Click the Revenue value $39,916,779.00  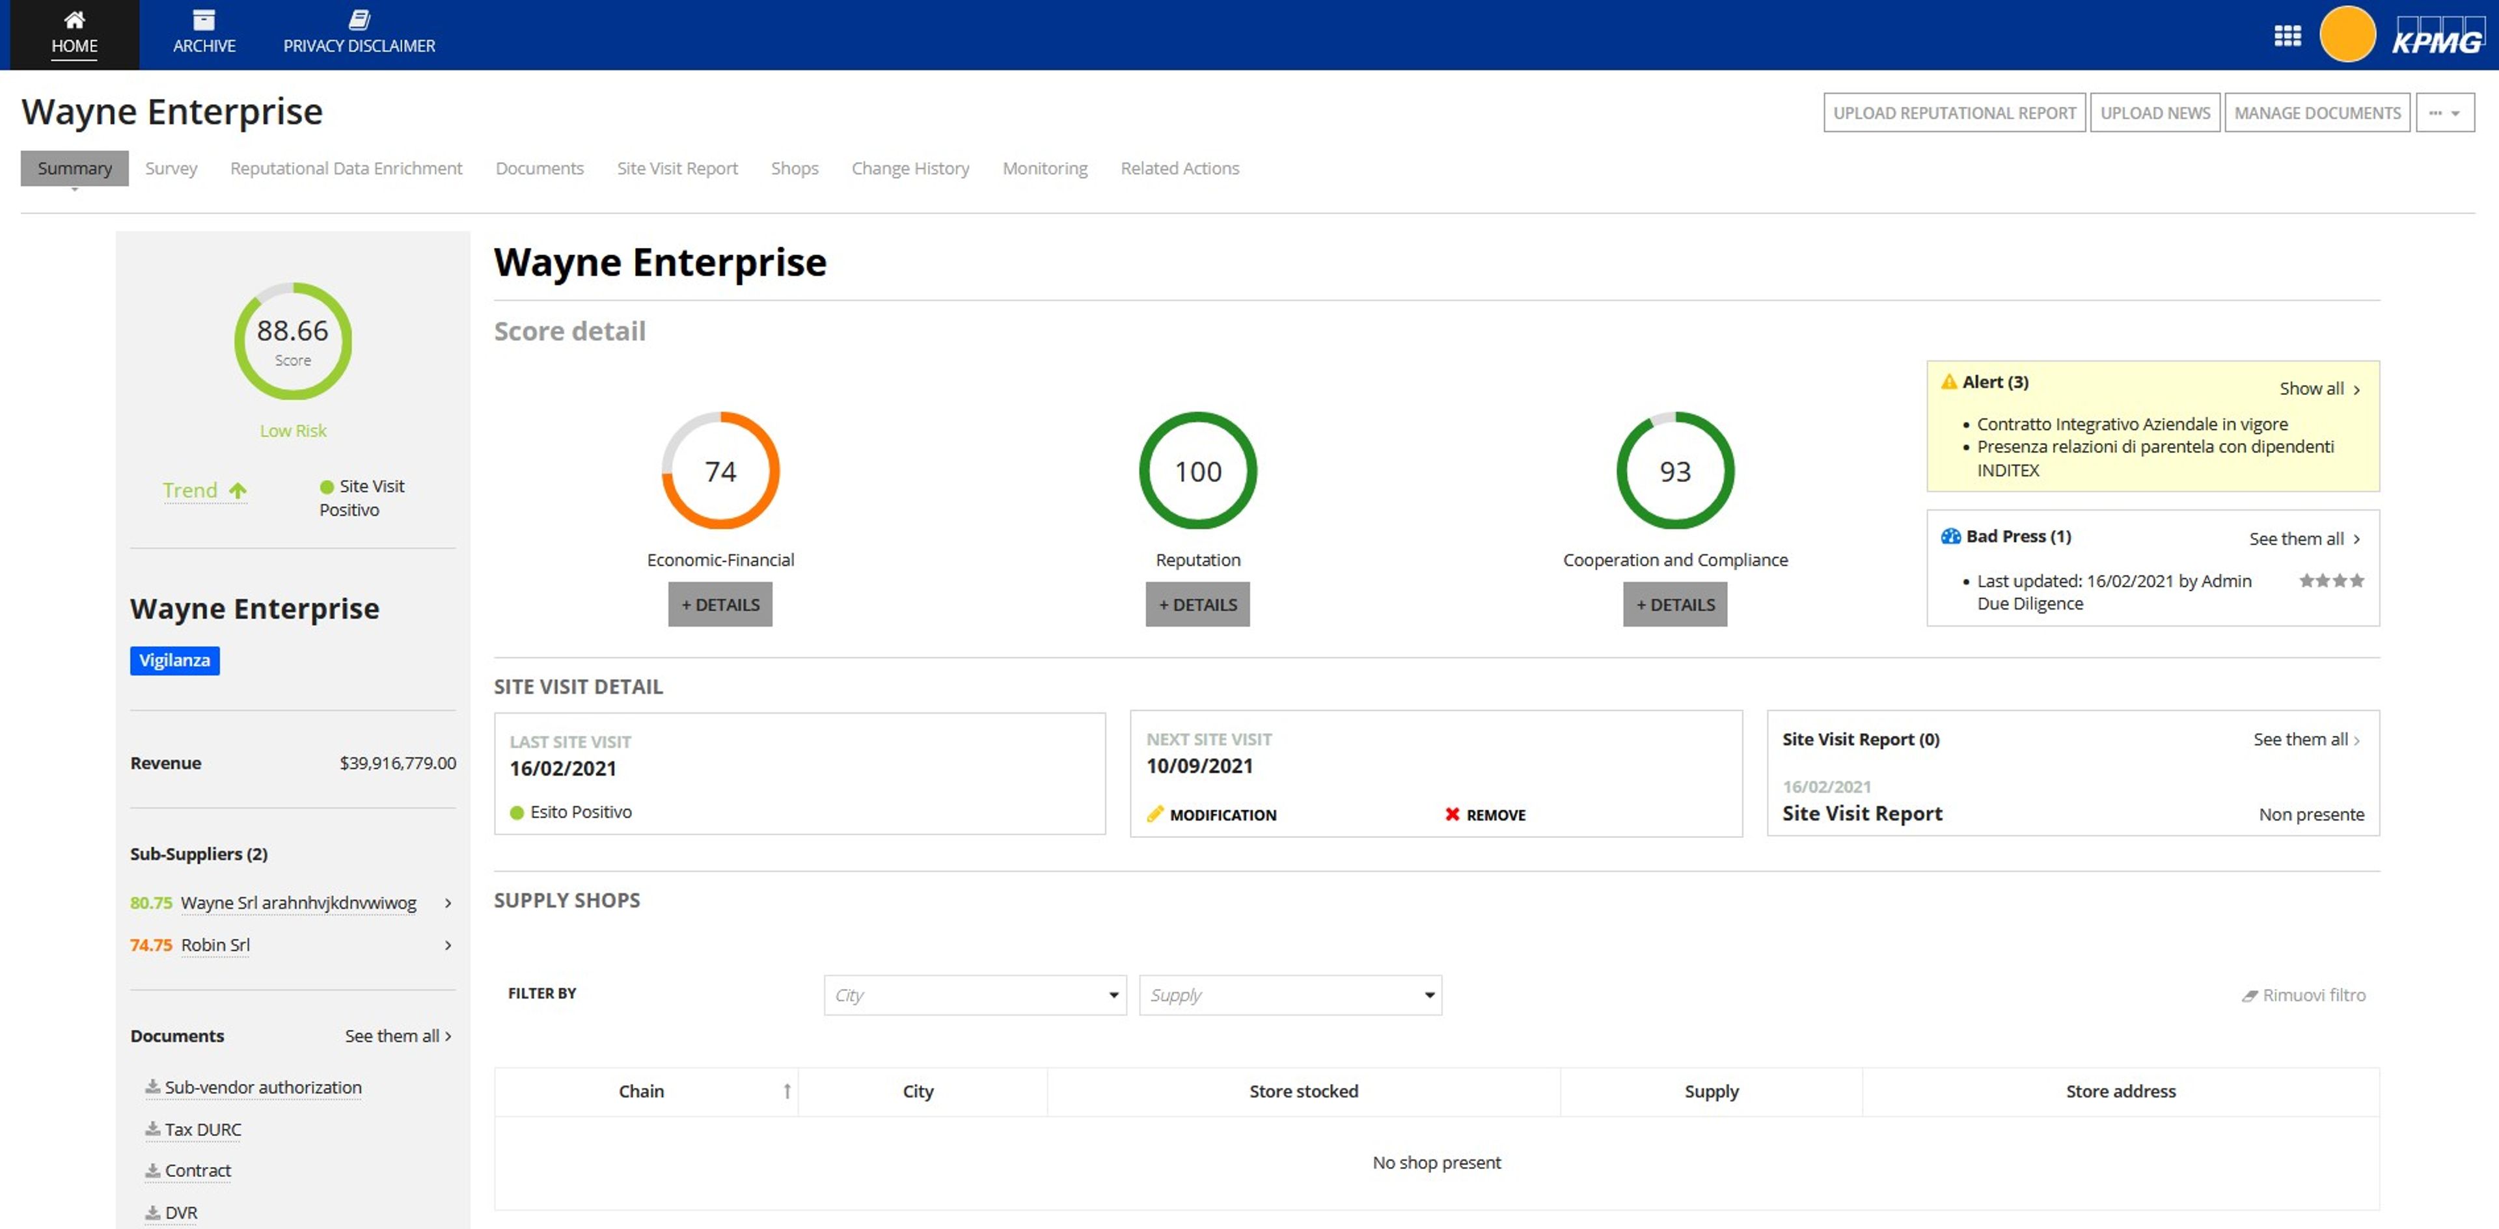[x=398, y=763]
